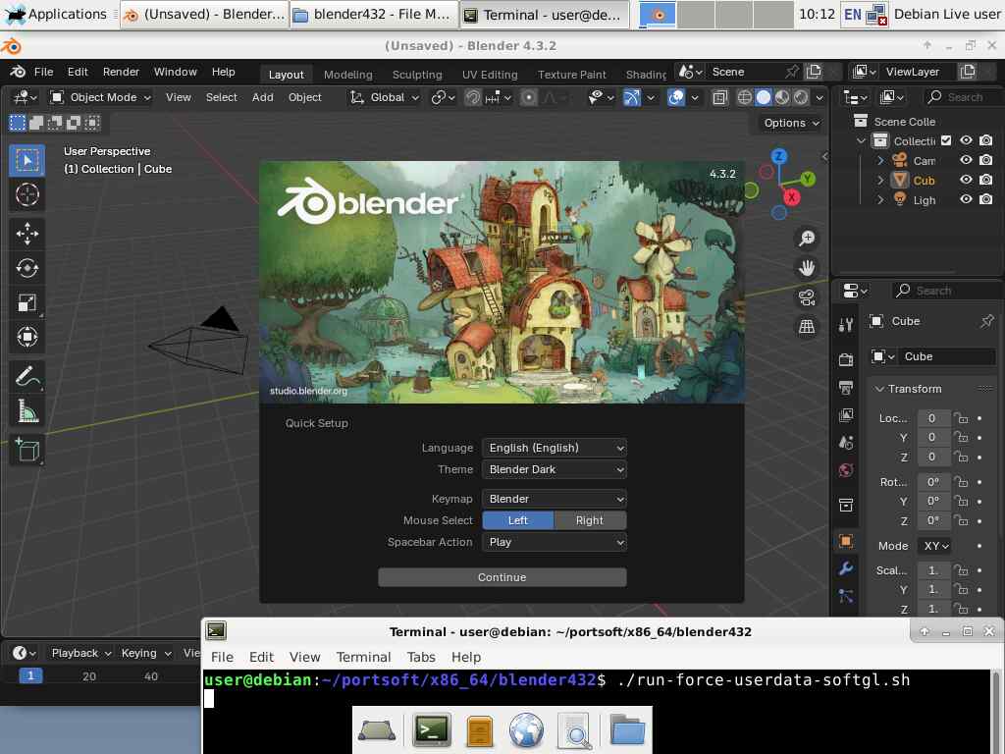This screenshot has height=754, width=1005.
Task: Select solid viewport shading mode
Action: [764, 97]
